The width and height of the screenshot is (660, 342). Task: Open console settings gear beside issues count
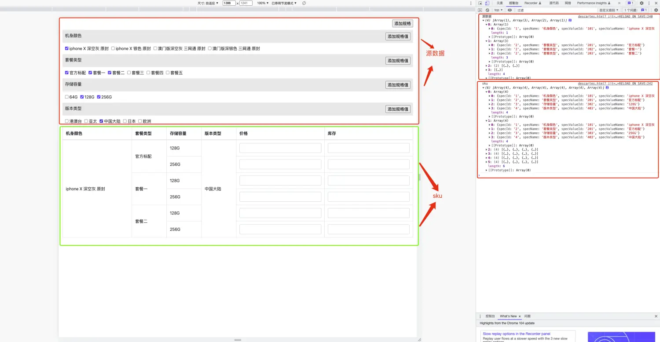[x=656, y=10]
